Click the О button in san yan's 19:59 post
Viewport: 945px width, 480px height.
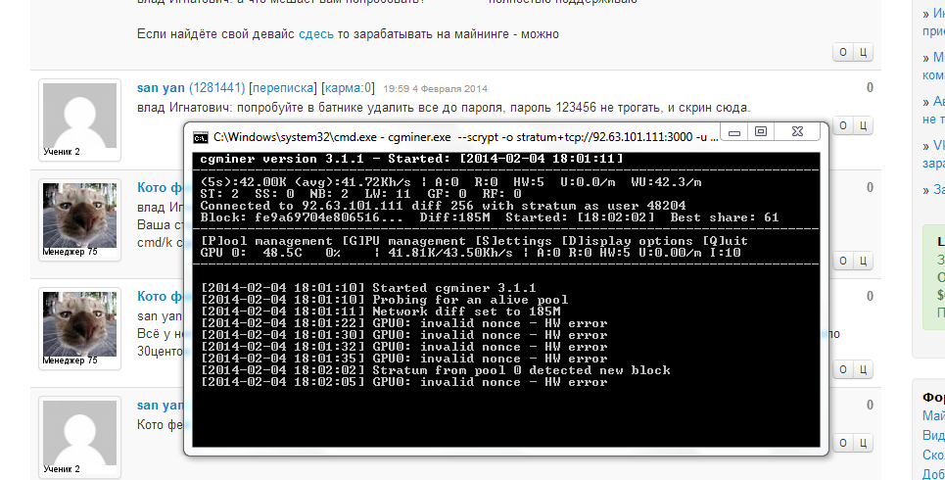click(843, 125)
